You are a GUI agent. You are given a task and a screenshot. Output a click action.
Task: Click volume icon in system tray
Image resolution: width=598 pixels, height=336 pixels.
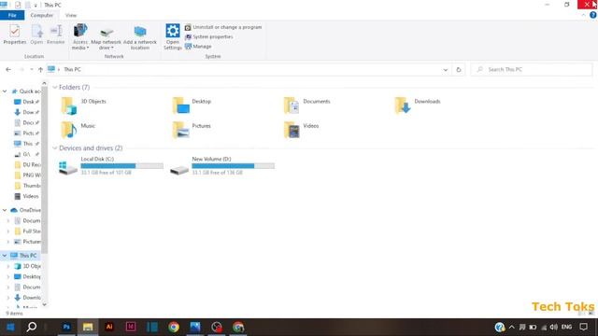[554, 327]
